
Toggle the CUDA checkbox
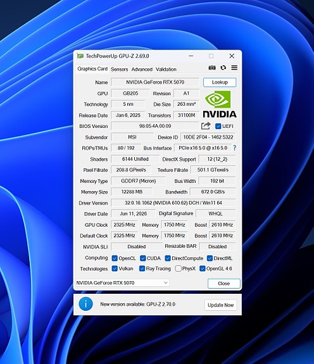coord(142,258)
